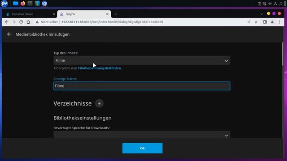The width and height of the screenshot is (287, 161).
Task: Click the Bibliothekseinstellungen heading
Action: click(83, 118)
